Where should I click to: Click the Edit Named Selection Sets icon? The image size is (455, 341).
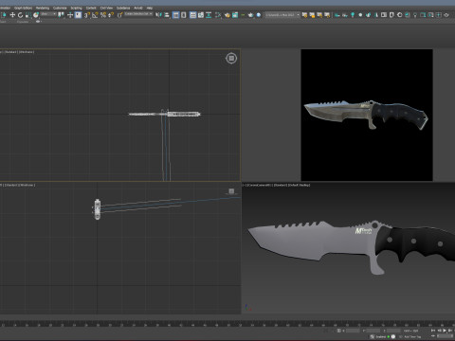119,15
